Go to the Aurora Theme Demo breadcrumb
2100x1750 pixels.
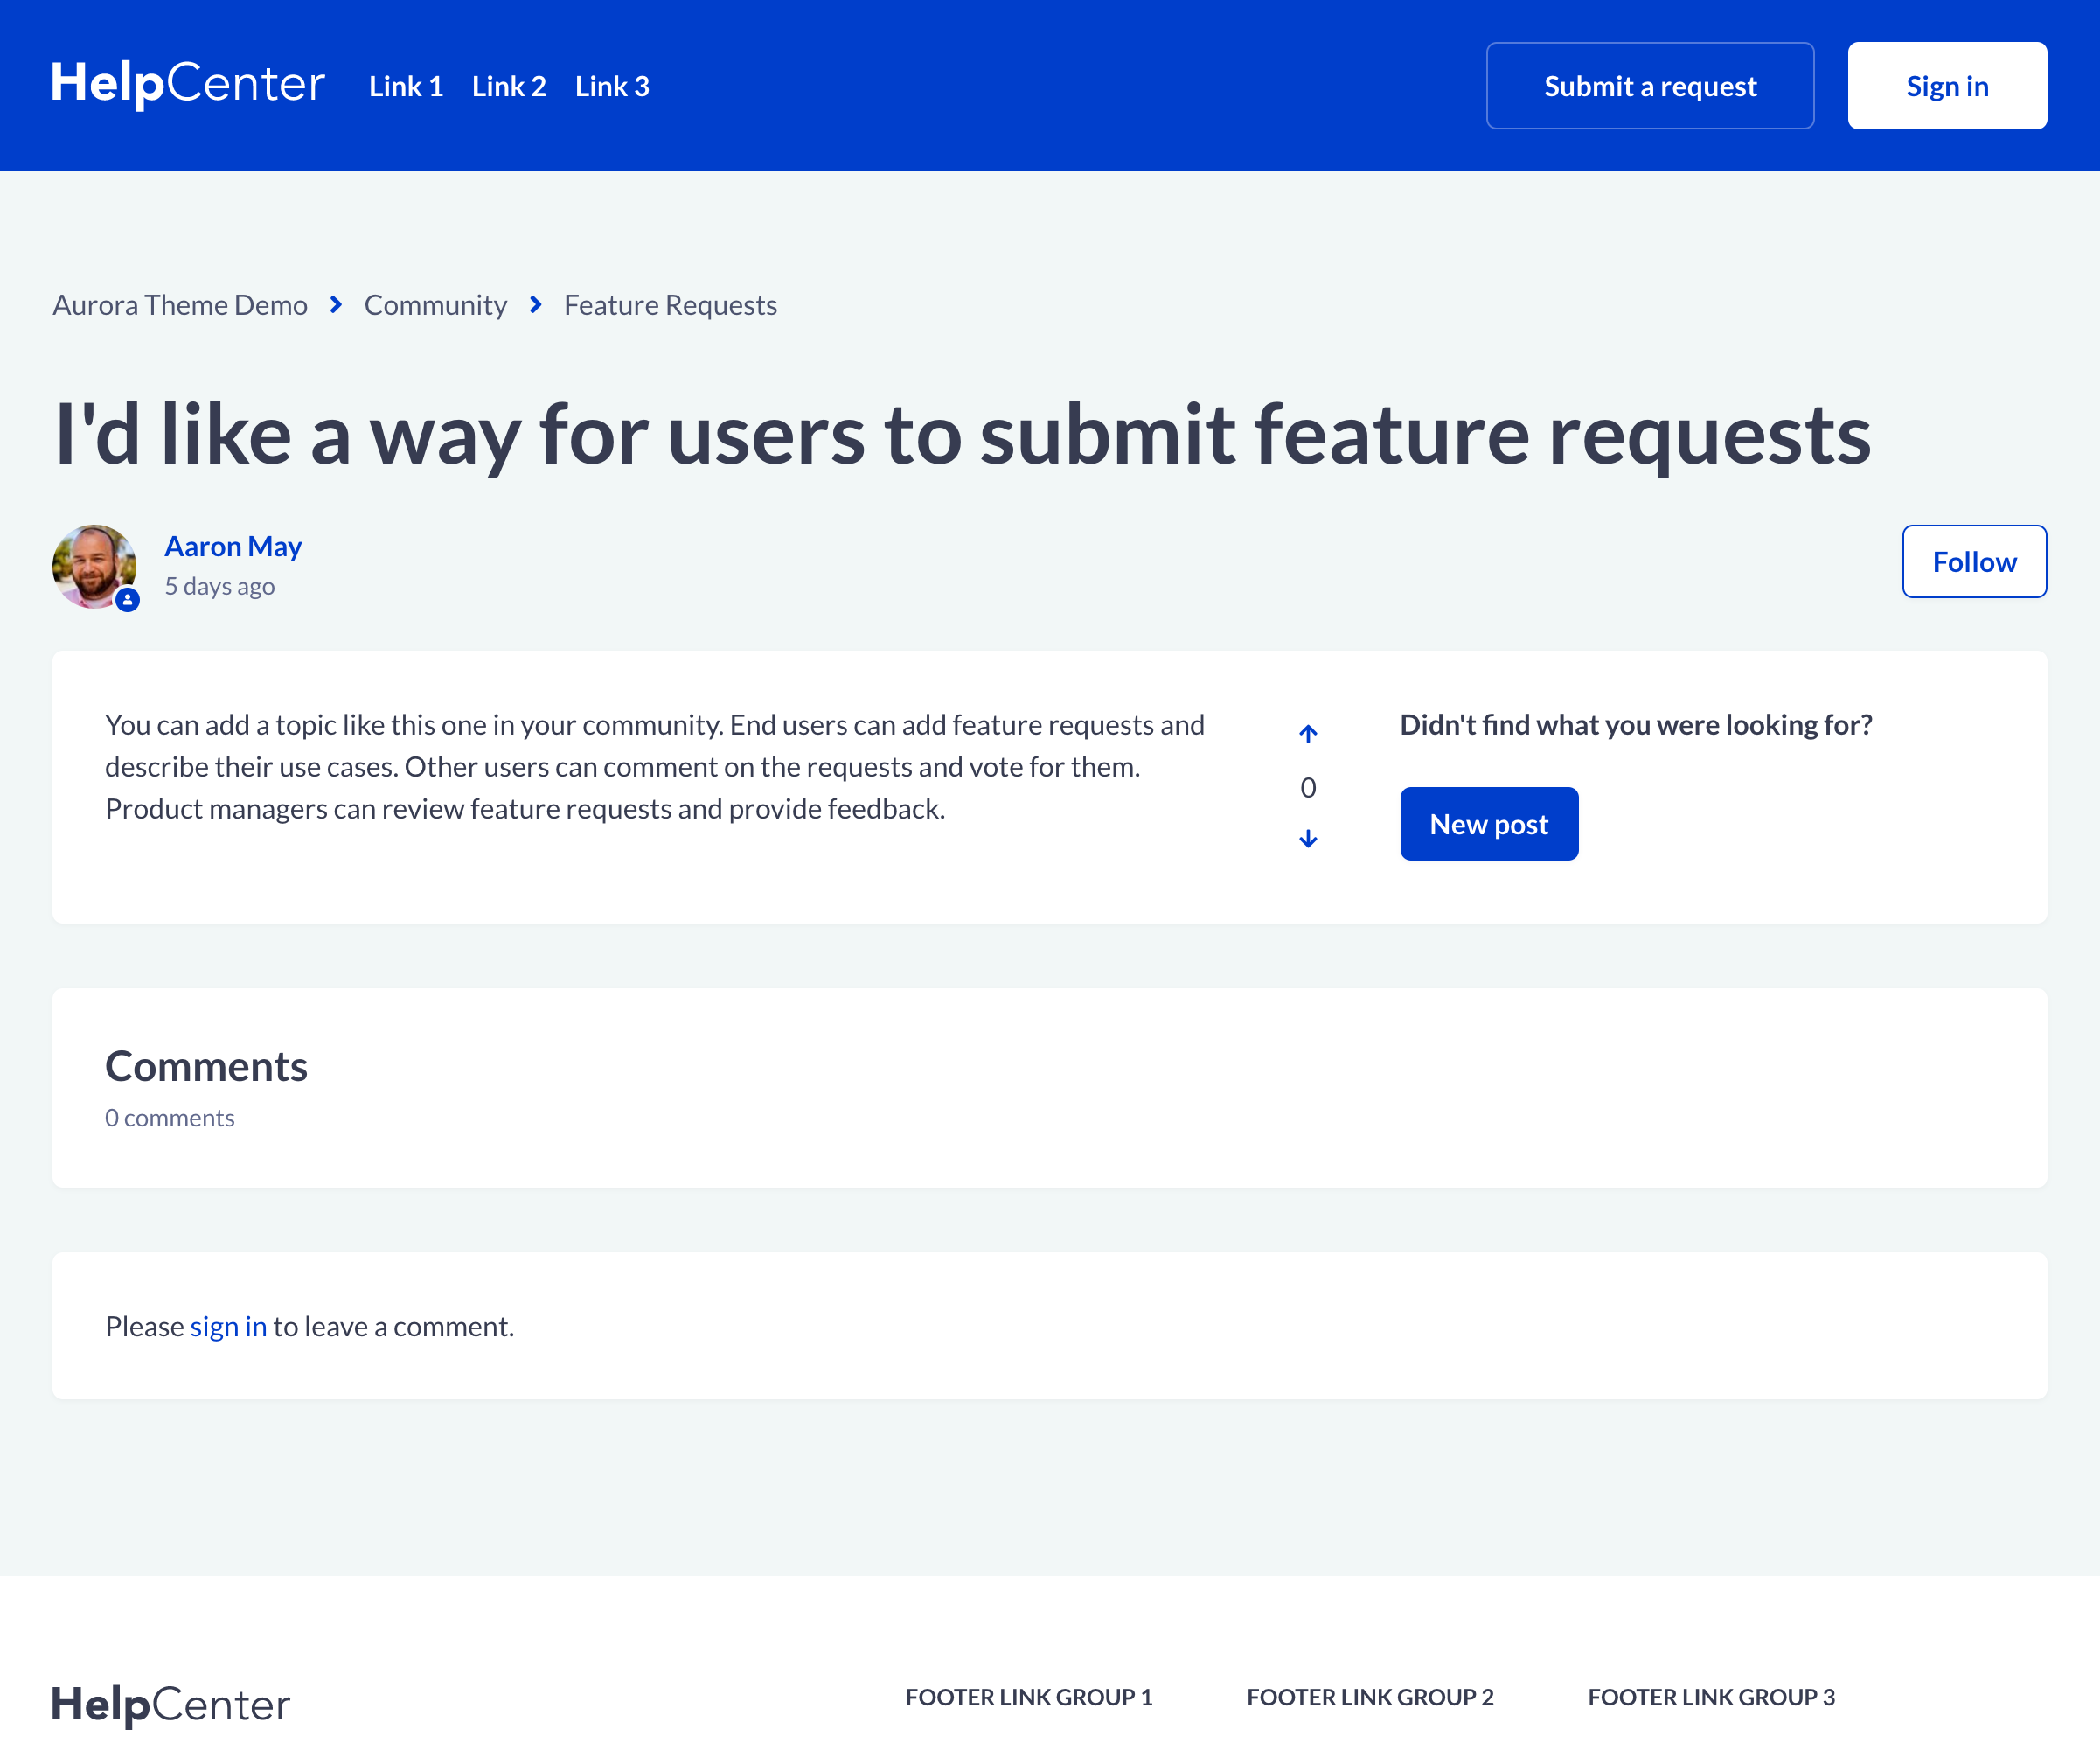(180, 304)
